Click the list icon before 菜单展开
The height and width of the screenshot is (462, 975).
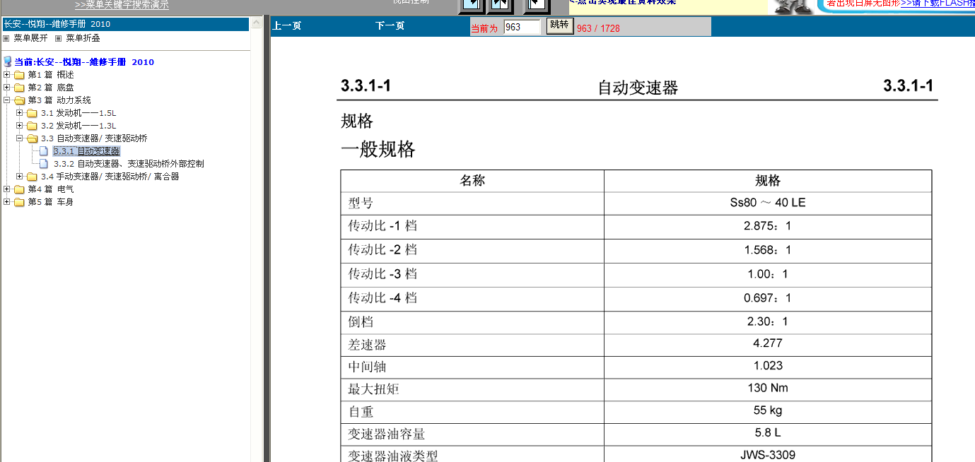click(x=6, y=38)
